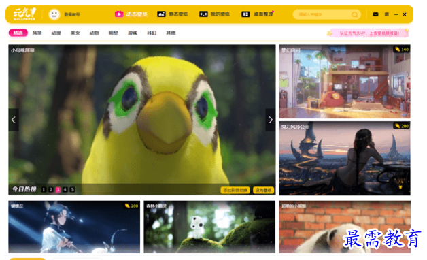Click 添加到自动换 add to auto-switch button

pos(235,190)
